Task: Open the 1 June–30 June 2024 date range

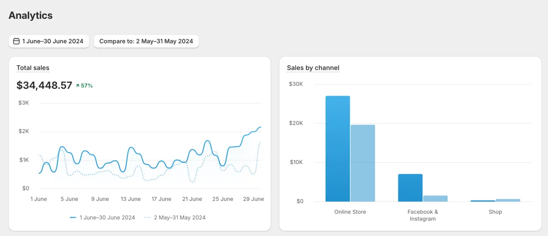Action: click(x=49, y=41)
